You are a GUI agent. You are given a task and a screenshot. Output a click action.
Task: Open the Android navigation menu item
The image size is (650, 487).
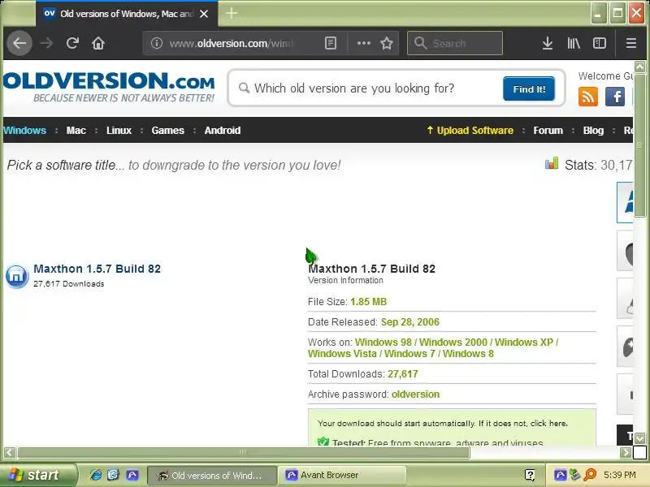click(x=222, y=131)
